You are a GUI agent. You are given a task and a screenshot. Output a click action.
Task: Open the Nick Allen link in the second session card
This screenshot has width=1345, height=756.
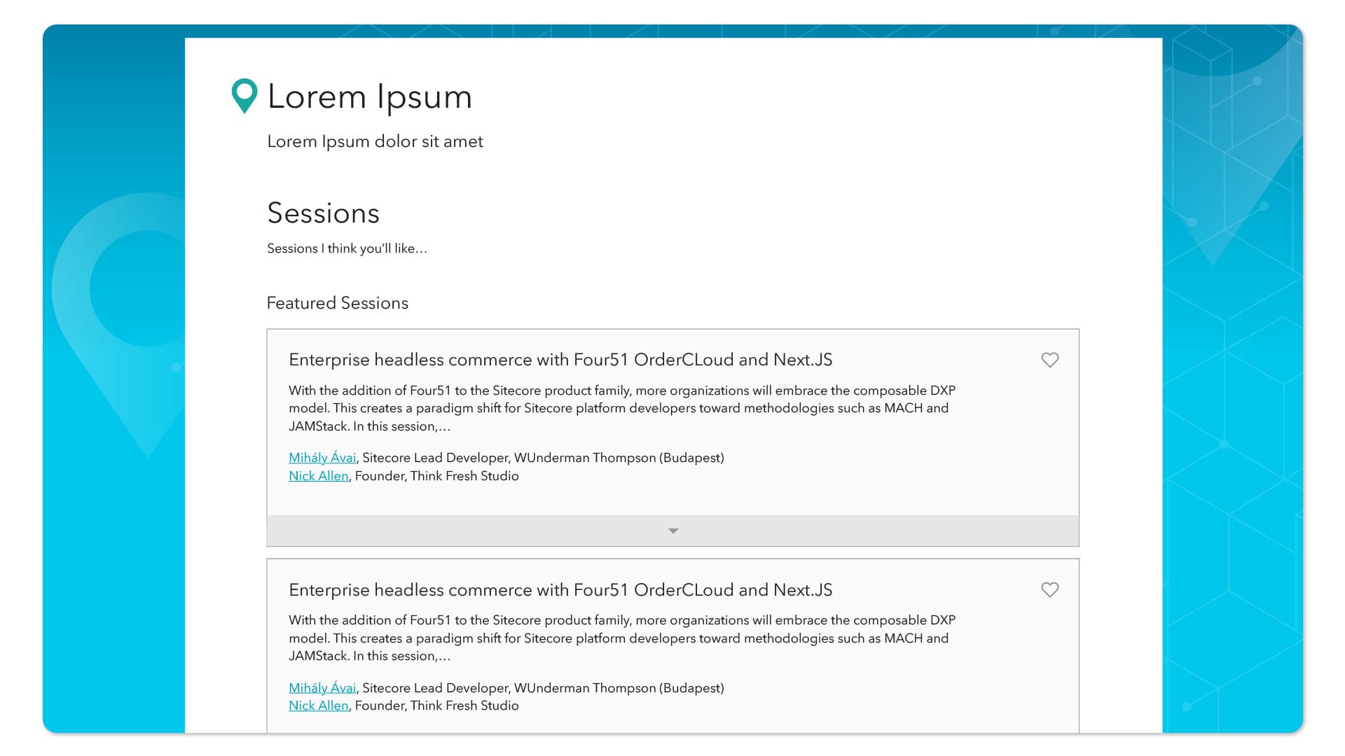point(319,706)
